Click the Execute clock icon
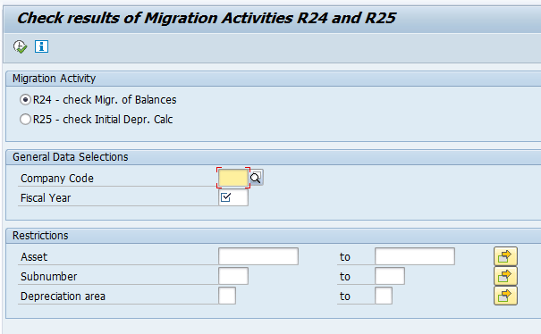The height and width of the screenshot is (334, 541). pyautogui.click(x=20, y=46)
